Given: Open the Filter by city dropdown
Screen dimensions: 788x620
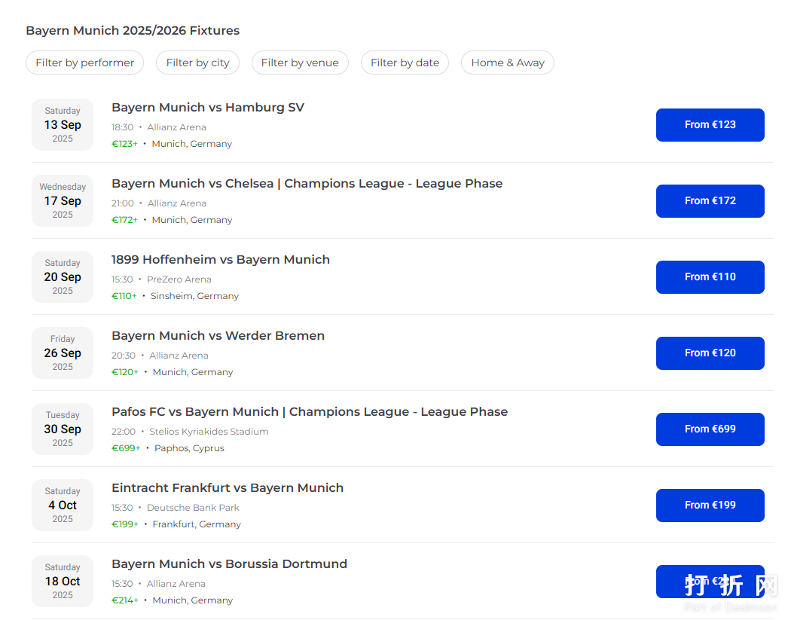Looking at the screenshot, I should [197, 63].
